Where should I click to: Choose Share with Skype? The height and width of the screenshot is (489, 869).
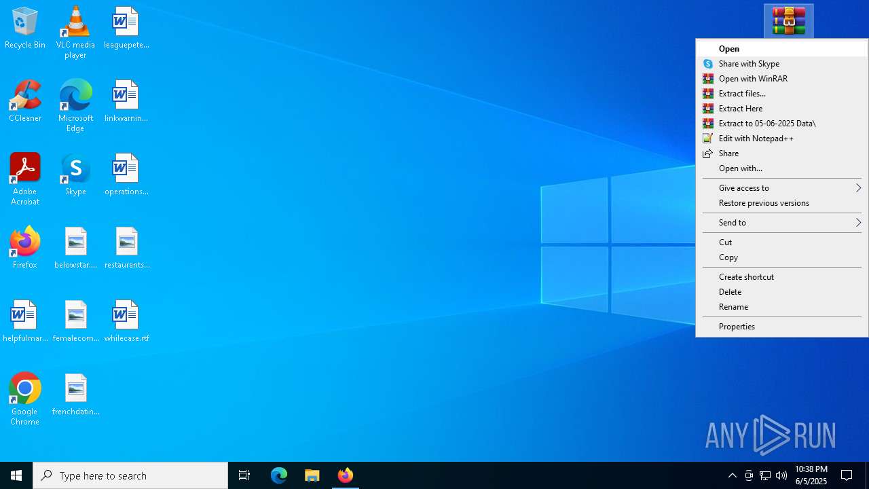point(782,64)
